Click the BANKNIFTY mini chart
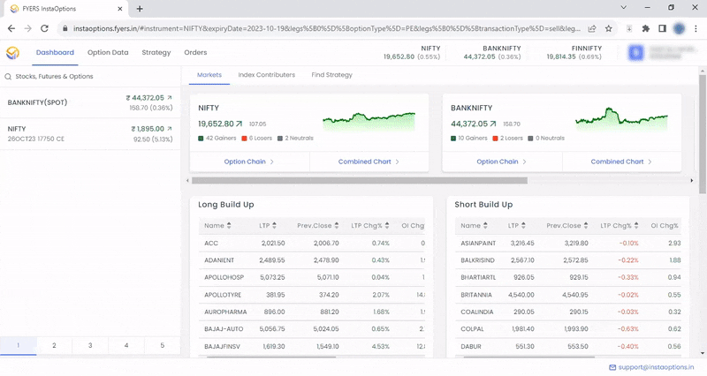This screenshot has width=707, height=376. 621,118
